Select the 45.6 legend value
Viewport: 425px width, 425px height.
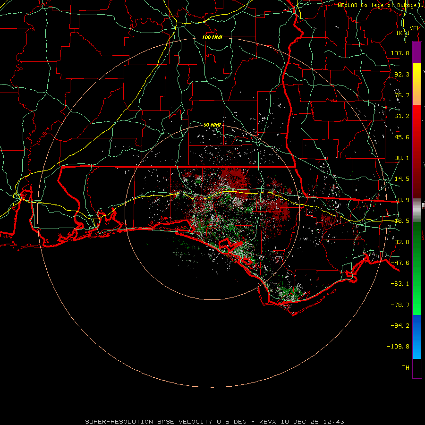pyautogui.click(x=402, y=137)
